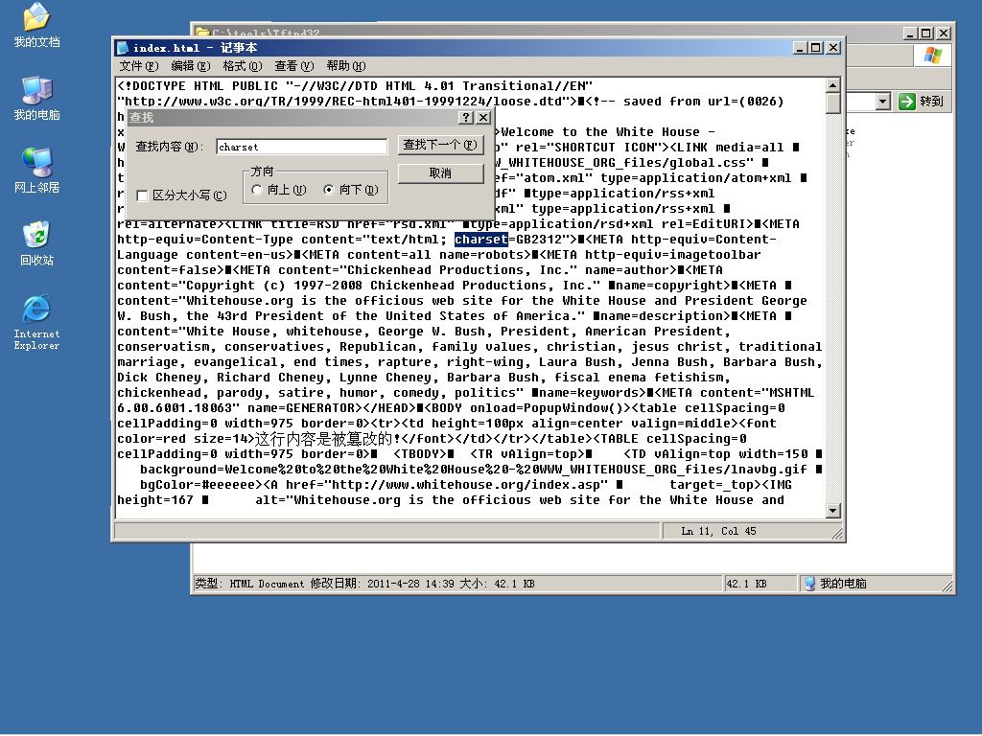Open the 格式 menu in Notepad

(243, 66)
